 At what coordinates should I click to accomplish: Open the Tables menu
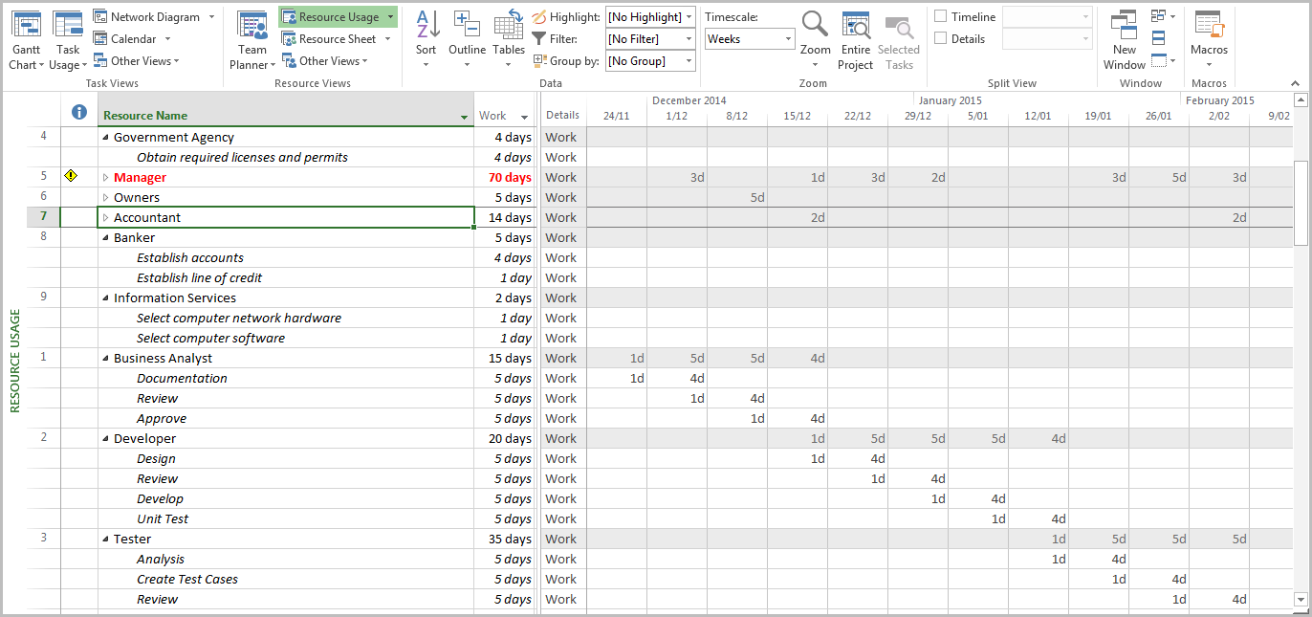coord(509,40)
